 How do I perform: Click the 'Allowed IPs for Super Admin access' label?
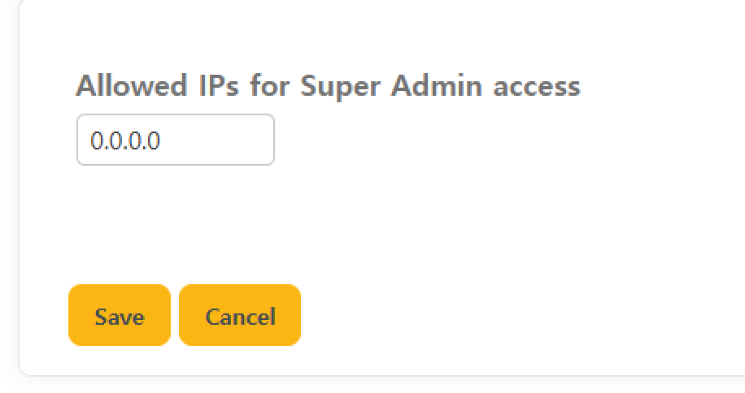(328, 86)
